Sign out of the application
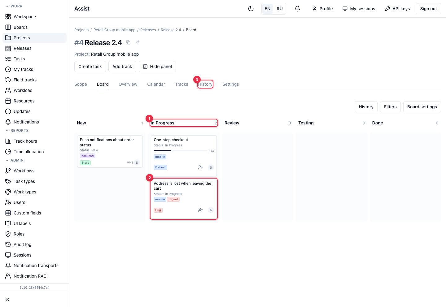The image size is (446, 307). click(x=428, y=9)
